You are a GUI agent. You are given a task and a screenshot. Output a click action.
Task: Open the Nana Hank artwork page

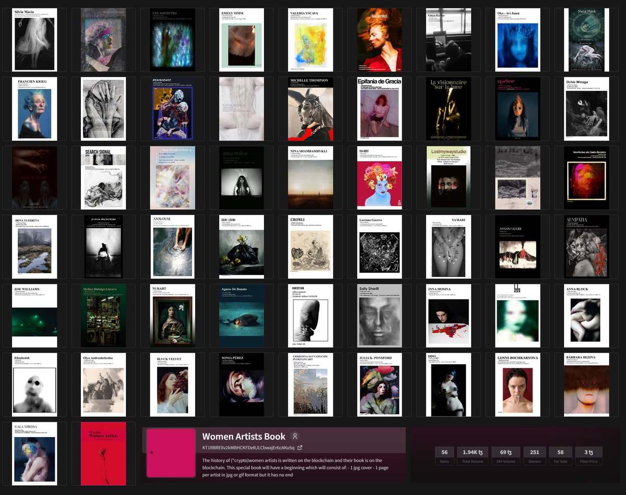tap(587, 40)
